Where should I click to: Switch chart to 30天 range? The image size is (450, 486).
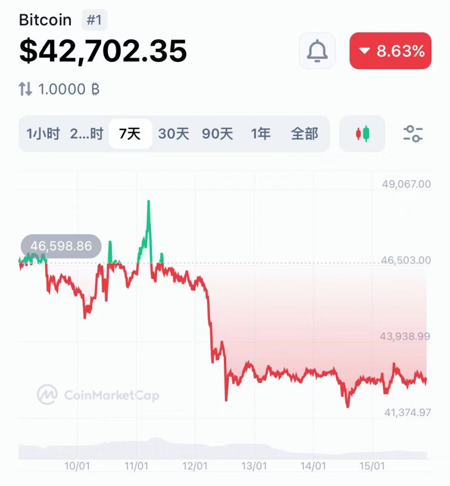click(x=174, y=134)
